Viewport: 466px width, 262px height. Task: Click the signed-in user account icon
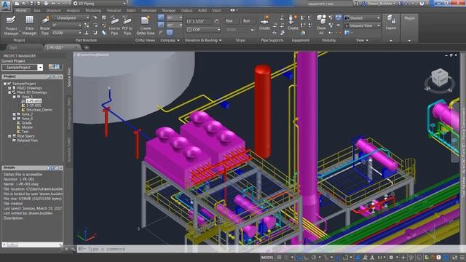coord(363,4)
